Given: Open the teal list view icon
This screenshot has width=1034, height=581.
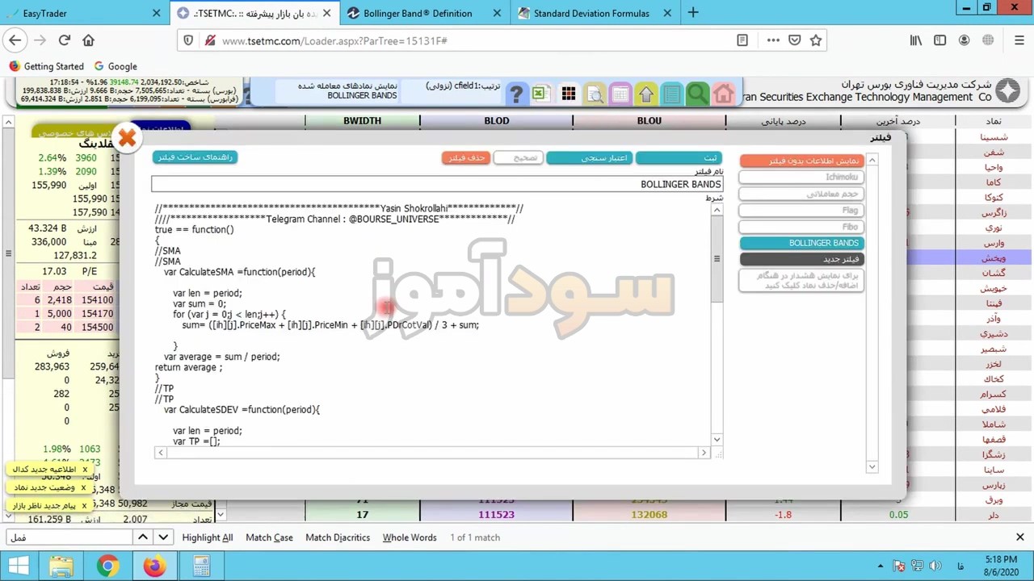Looking at the screenshot, I should pos(671,94).
